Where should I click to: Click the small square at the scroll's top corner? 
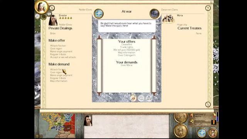click(x=211, y=2)
